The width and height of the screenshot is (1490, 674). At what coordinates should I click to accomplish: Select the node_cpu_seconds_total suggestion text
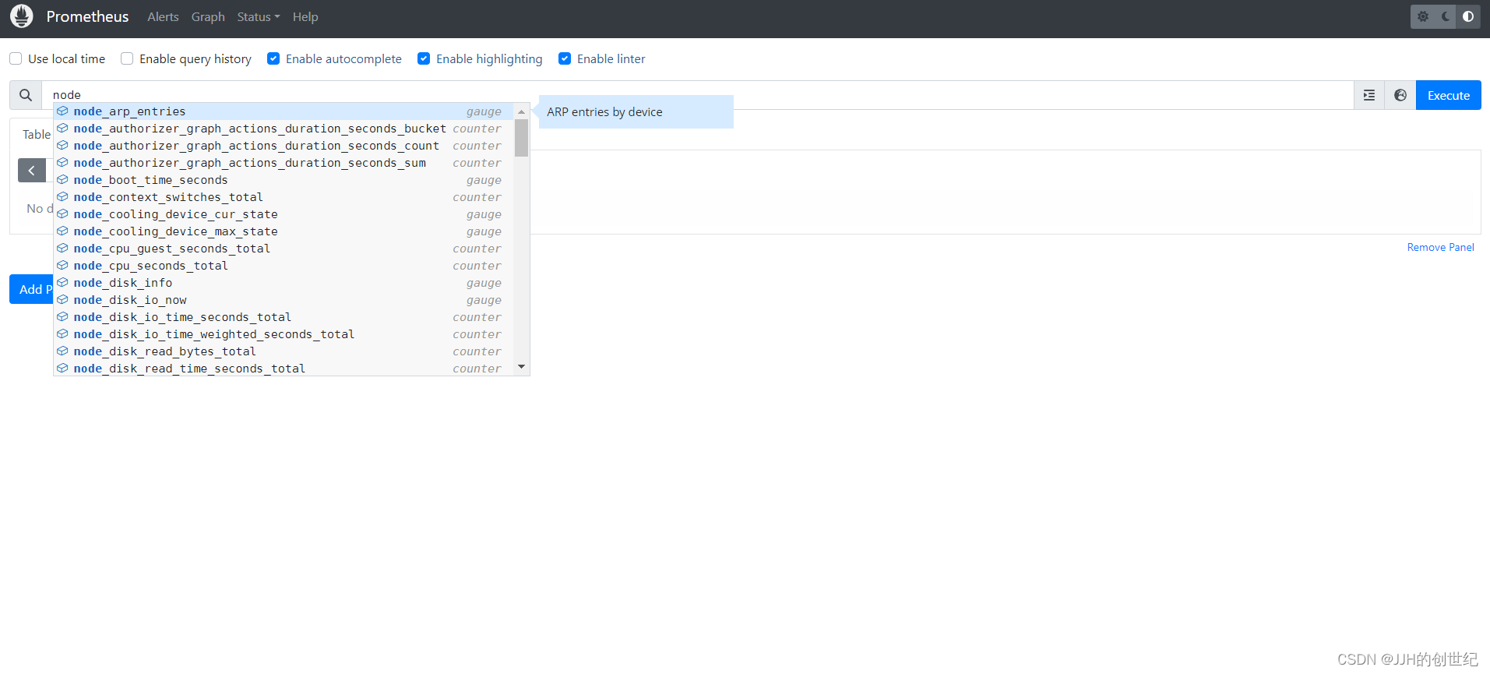(x=150, y=266)
